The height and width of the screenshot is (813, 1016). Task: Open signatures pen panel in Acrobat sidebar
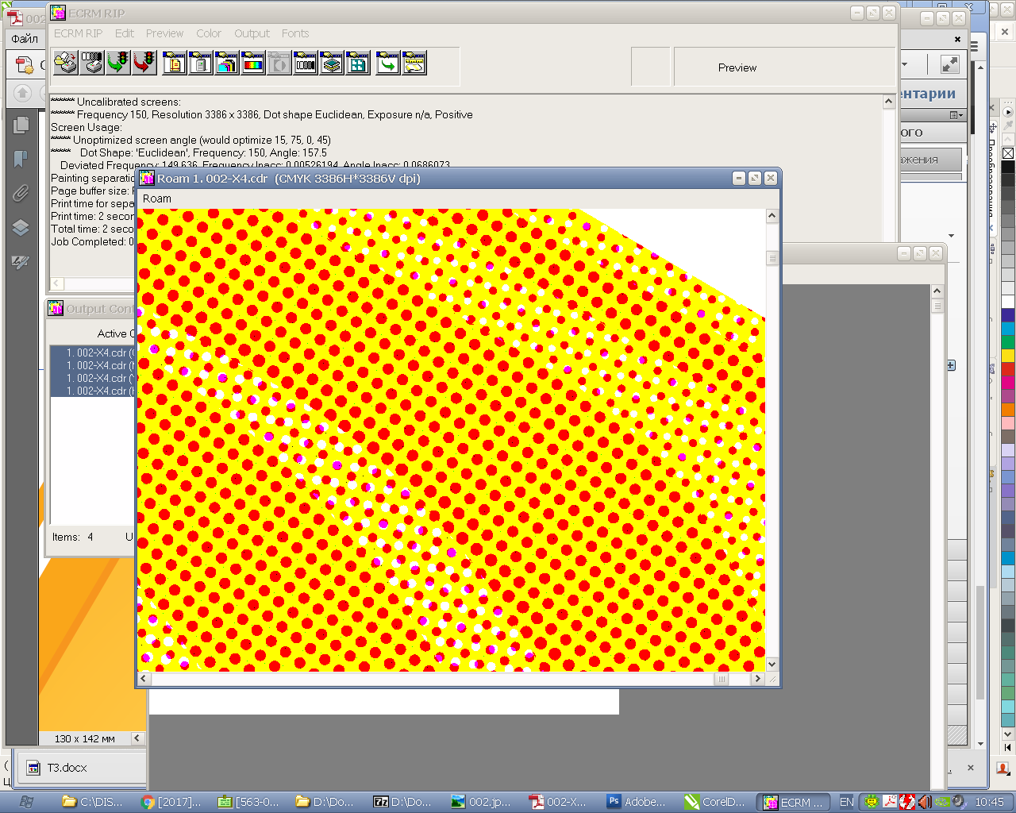pos(21,262)
